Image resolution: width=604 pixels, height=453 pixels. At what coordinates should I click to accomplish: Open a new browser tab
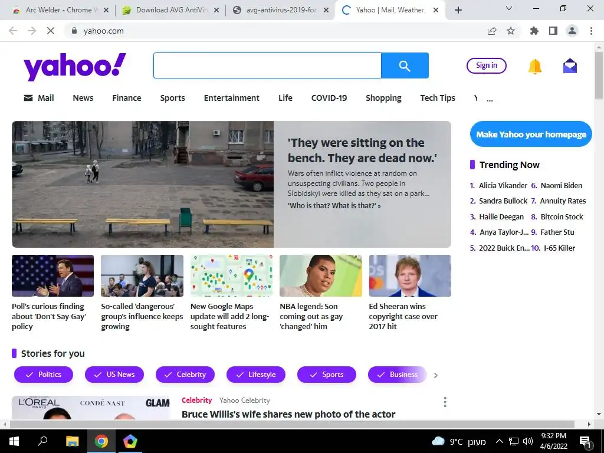[x=458, y=10]
